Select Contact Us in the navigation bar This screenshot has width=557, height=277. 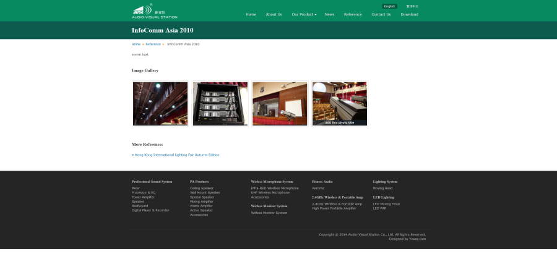click(381, 14)
